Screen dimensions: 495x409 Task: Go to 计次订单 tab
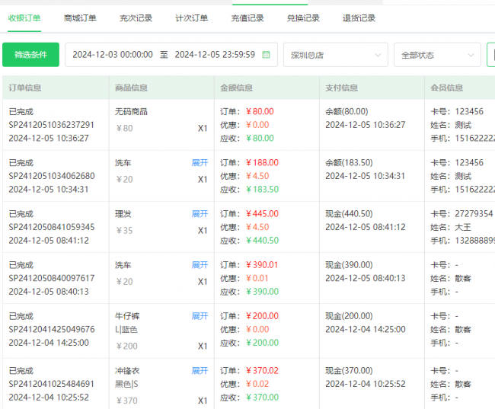tap(192, 18)
